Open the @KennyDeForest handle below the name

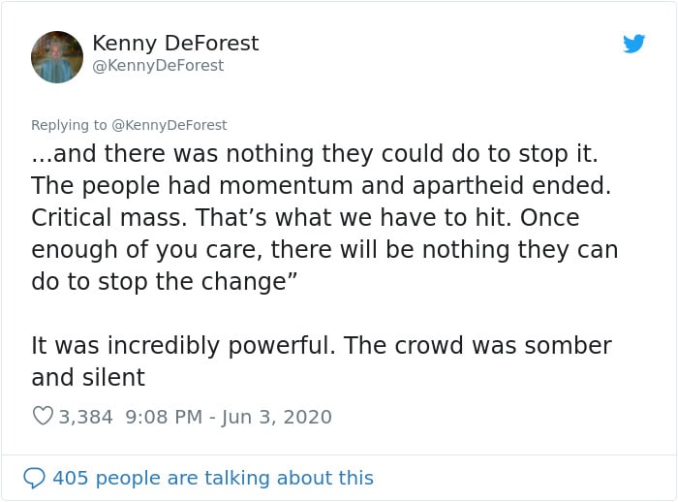click(158, 65)
